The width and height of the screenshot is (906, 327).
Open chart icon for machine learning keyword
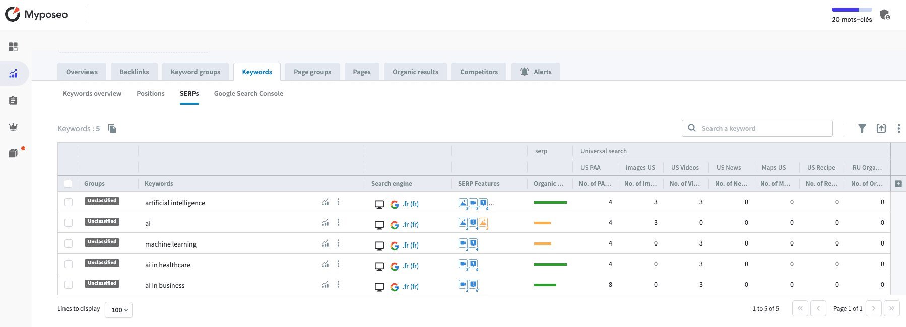326,243
